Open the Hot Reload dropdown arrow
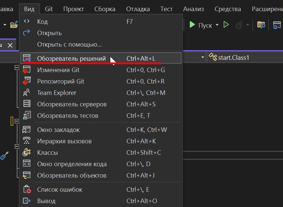The height and width of the screenshot is (207, 283). [x=248, y=25]
